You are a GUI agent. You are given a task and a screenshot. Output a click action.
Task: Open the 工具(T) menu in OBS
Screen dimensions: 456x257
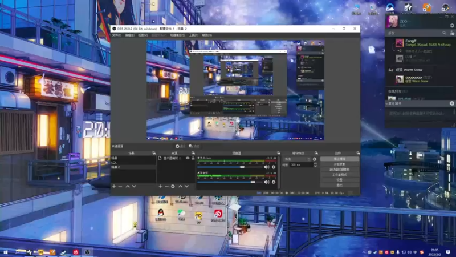tap(193, 35)
